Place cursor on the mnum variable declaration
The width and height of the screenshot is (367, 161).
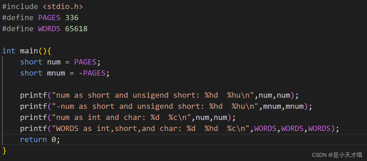point(56,73)
